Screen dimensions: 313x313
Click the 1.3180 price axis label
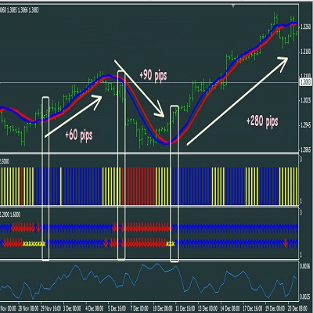pos(305,52)
